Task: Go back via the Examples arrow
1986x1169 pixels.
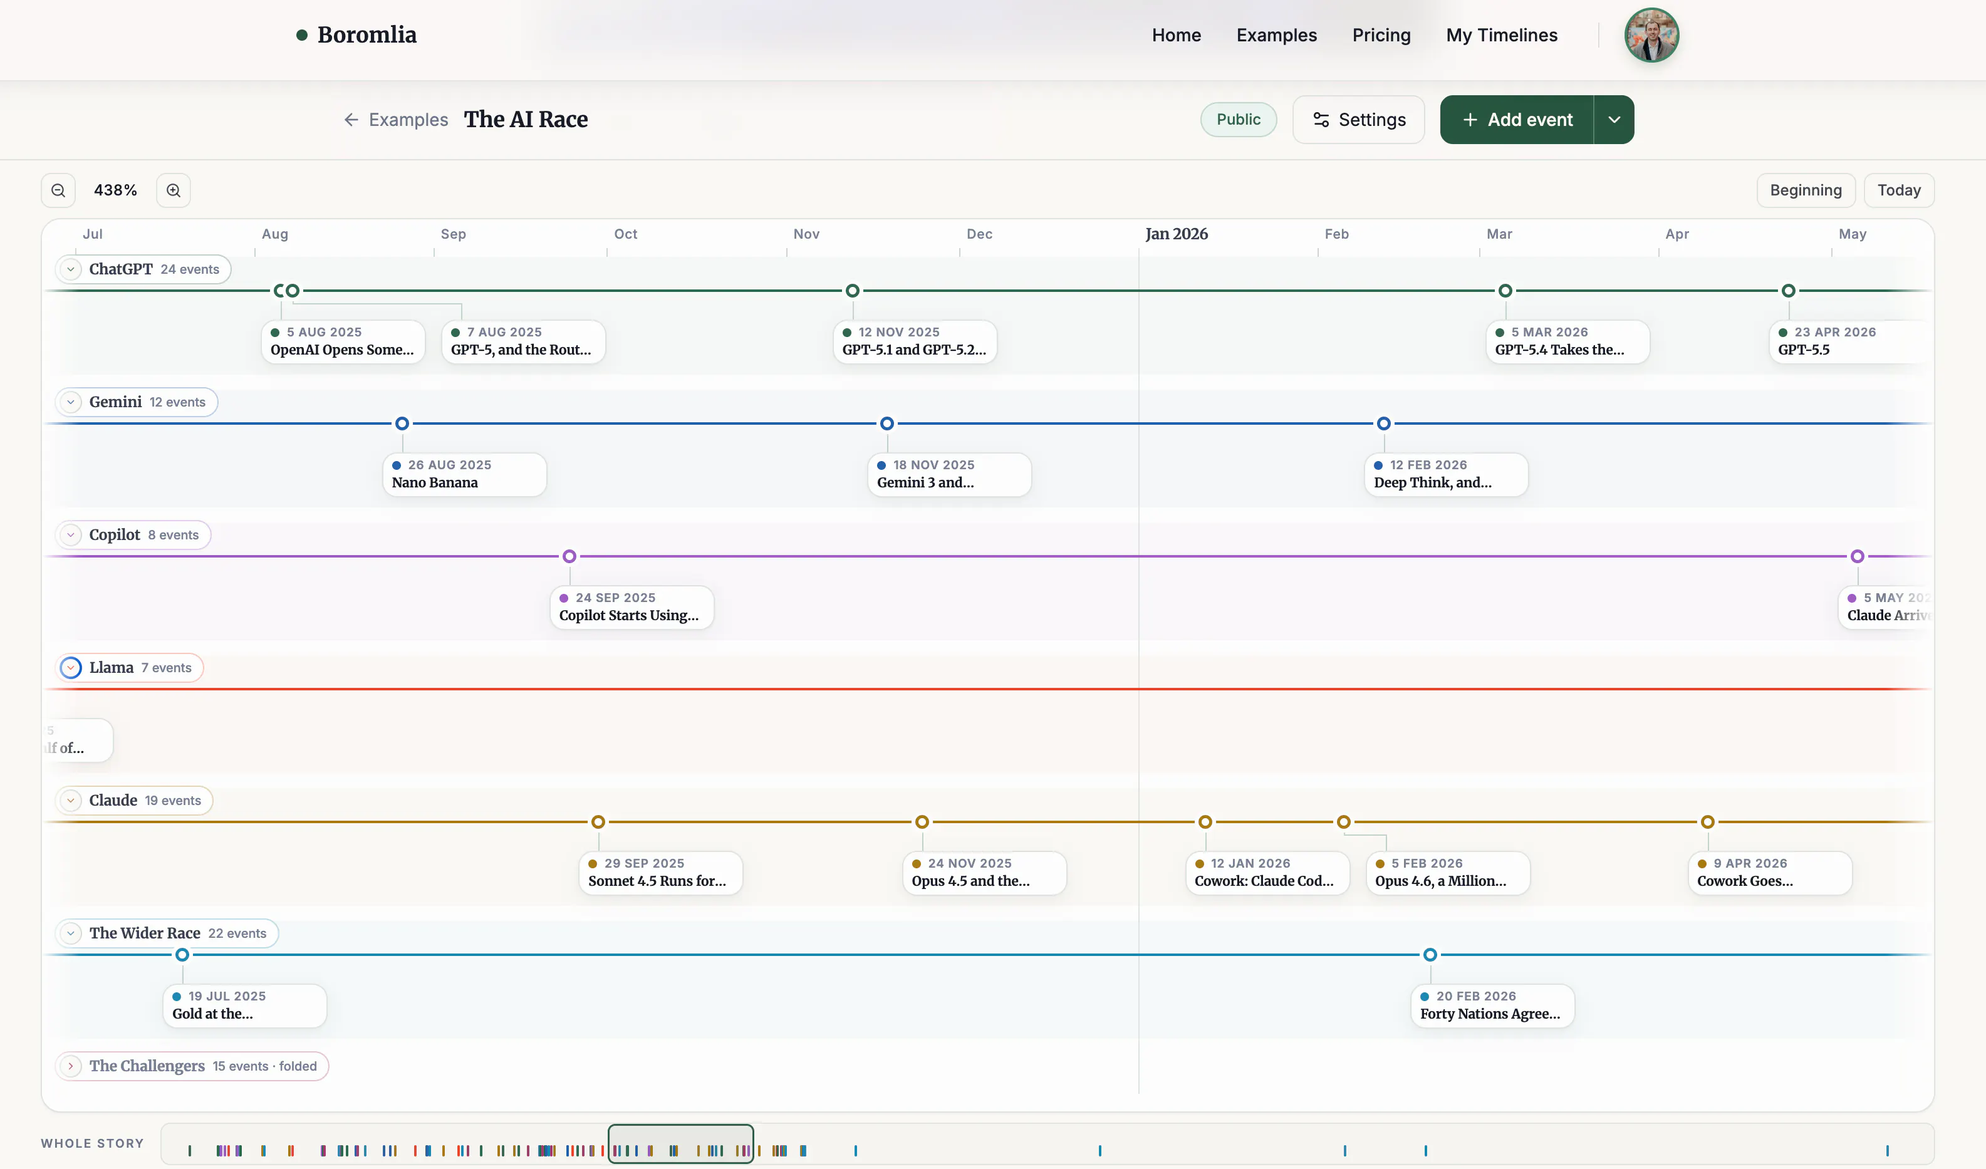Action: point(351,119)
